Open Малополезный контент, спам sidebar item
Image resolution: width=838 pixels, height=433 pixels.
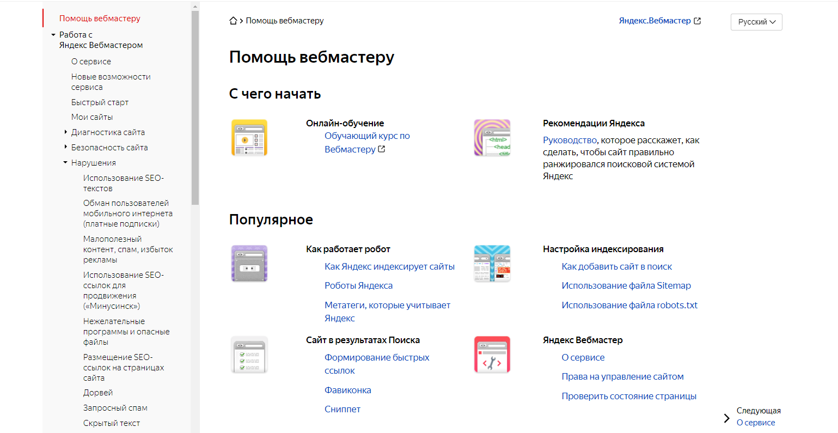[x=128, y=249]
